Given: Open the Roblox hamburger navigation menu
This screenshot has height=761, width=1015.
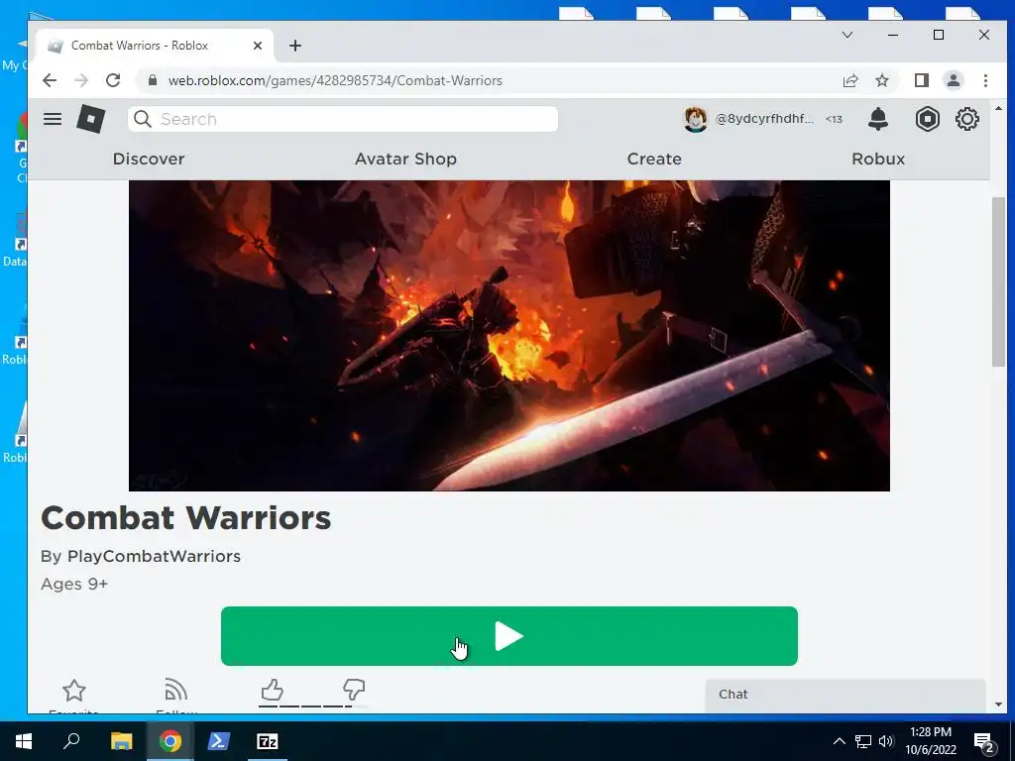Looking at the screenshot, I should click(x=53, y=119).
